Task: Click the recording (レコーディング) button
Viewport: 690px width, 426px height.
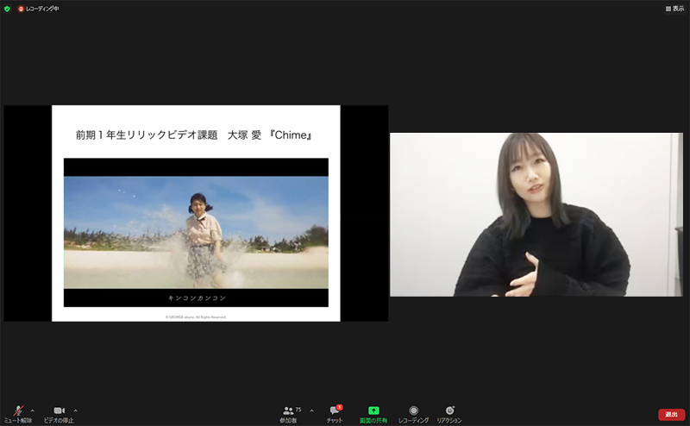Action: [414, 412]
